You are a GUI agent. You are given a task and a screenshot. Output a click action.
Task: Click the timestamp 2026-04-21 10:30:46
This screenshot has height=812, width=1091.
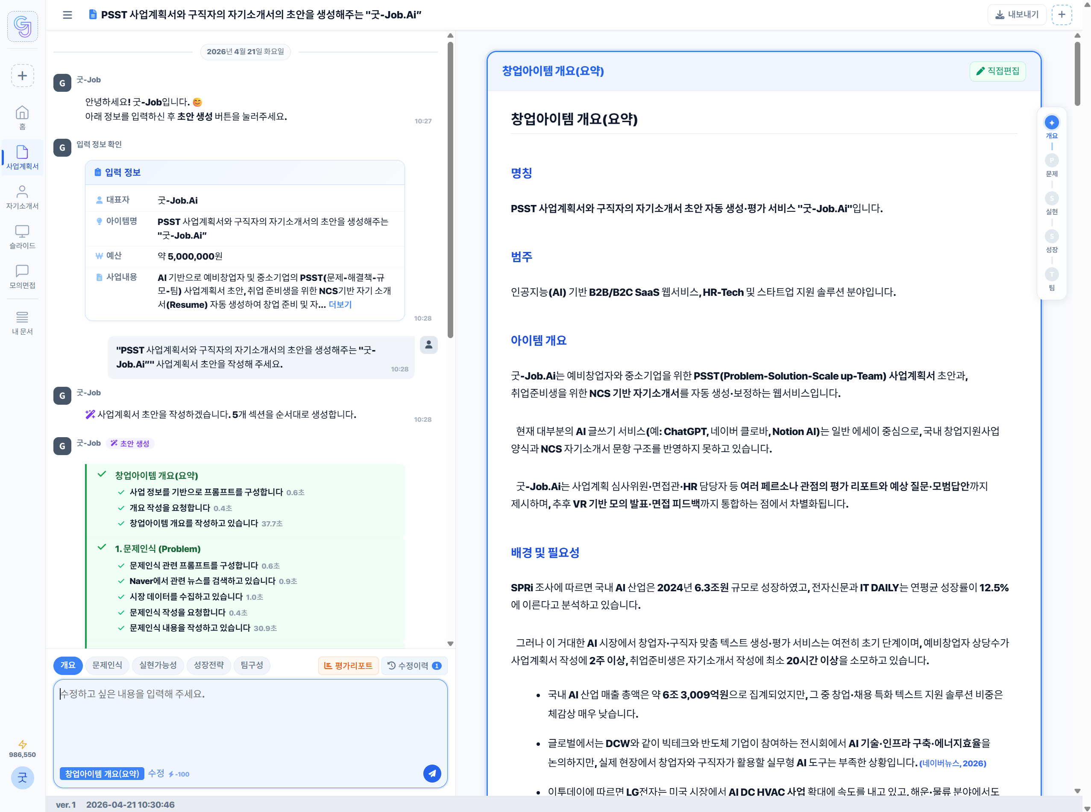point(130,805)
